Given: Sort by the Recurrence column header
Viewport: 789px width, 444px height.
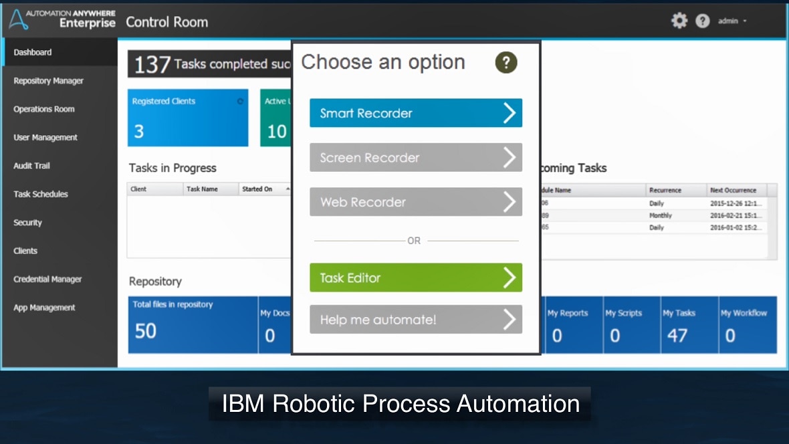Looking at the screenshot, I should (x=676, y=190).
